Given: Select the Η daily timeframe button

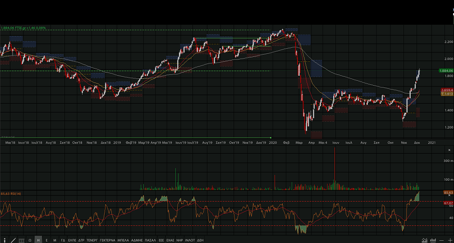Looking at the screenshot, I should coord(38,240).
